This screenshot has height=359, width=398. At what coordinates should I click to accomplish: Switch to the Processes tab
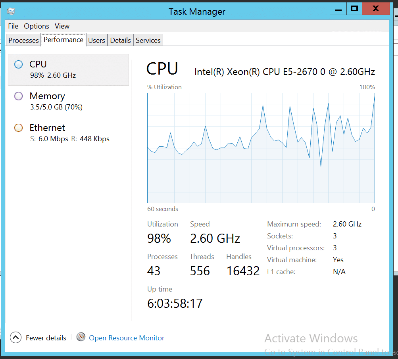(23, 40)
